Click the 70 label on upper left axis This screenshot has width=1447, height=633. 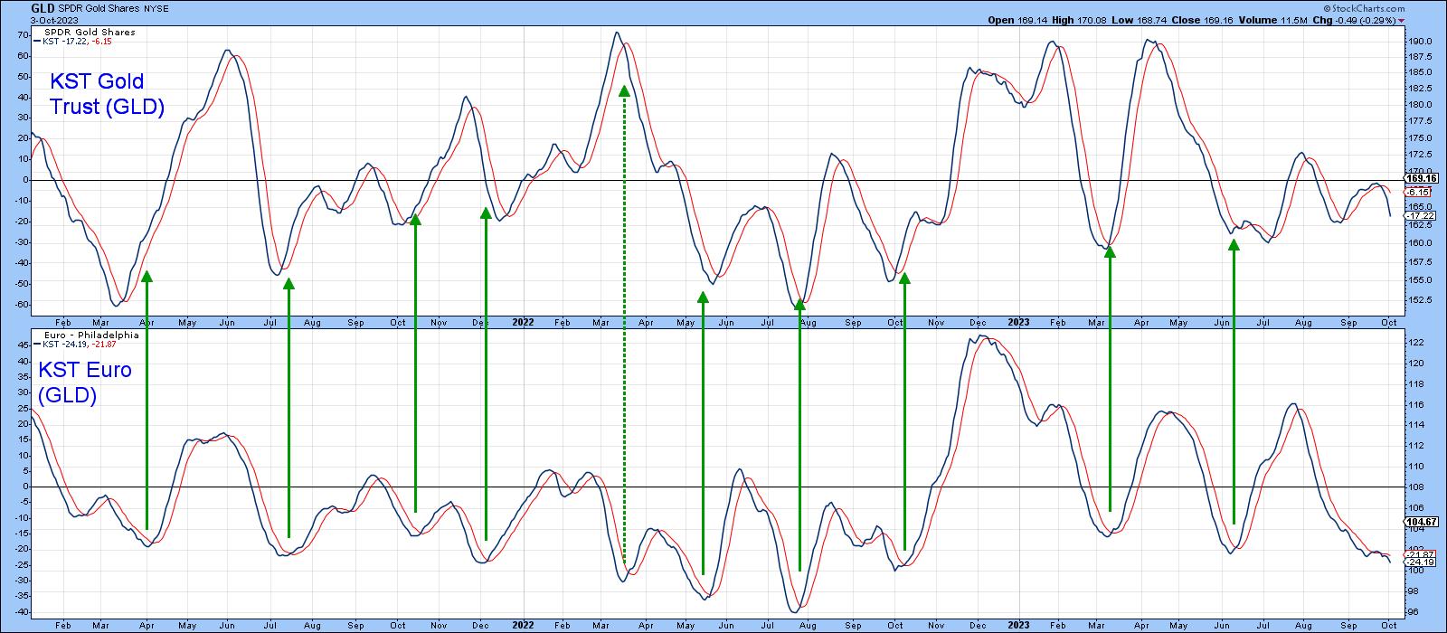click(x=23, y=34)
